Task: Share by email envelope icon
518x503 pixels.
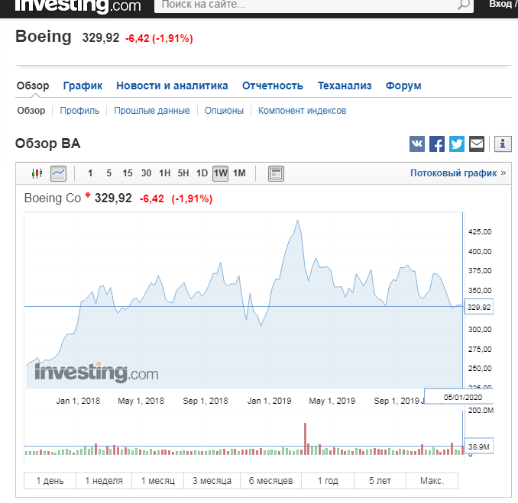Action: click(x=477, y=144)
